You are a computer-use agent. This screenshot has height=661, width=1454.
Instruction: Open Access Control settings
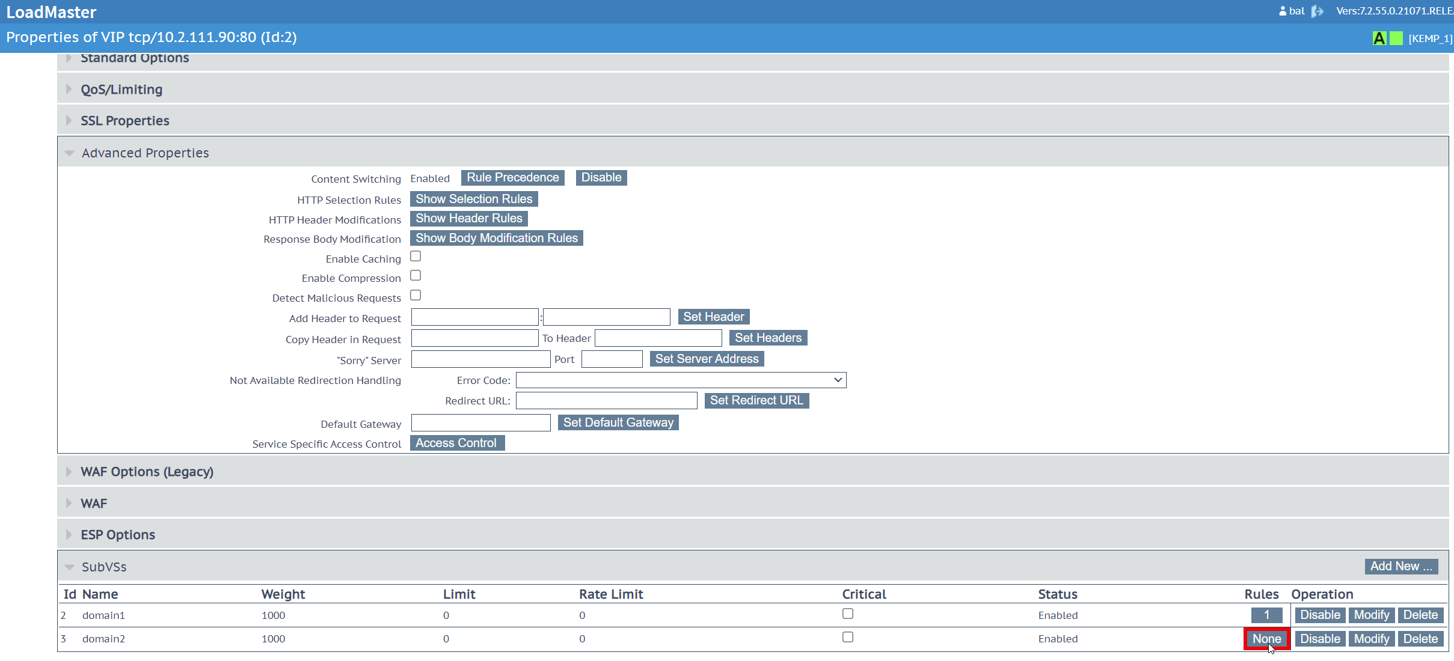(x=457, y=443)
